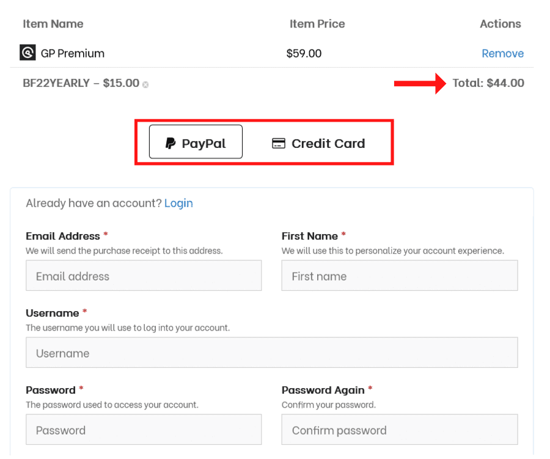Focus the First name field
550x459 pixels.
400,276
